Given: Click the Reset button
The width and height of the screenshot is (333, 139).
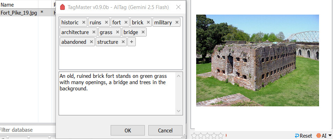Looking at the screenshot, I should [x=303, y=136].
